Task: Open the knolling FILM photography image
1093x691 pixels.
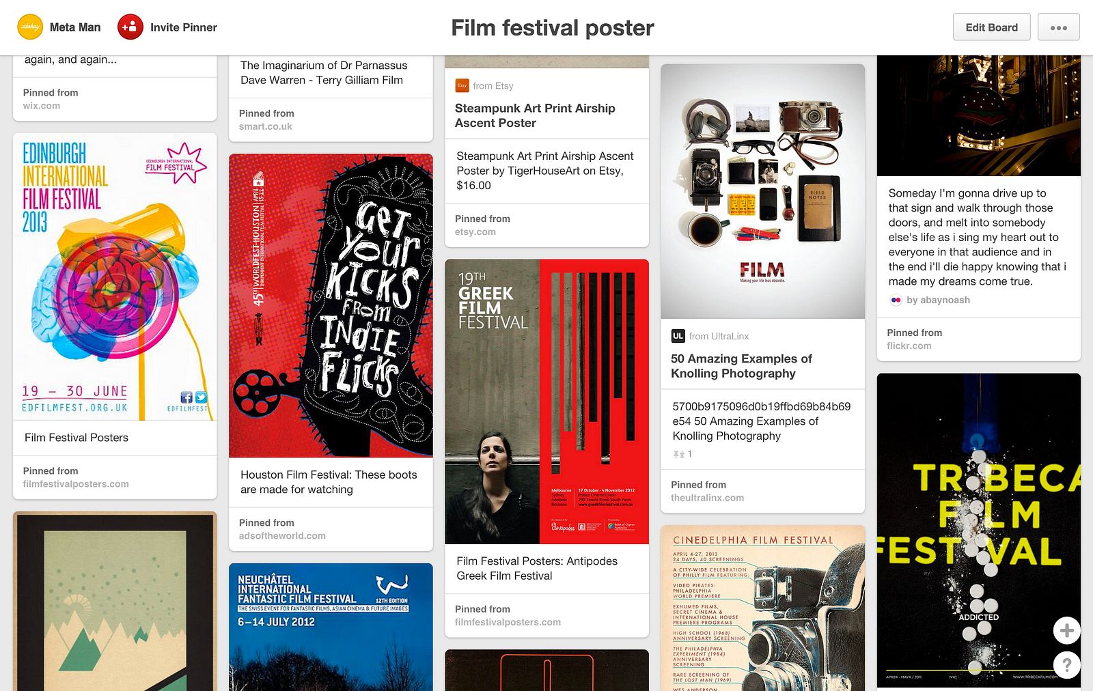Action: 762,191
